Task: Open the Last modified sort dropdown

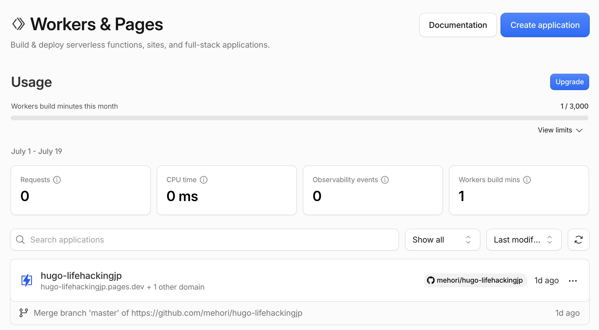Action: click(524, 240)
